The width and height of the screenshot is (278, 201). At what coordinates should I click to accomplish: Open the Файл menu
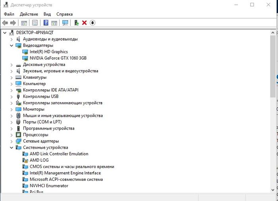coord(9,14)
